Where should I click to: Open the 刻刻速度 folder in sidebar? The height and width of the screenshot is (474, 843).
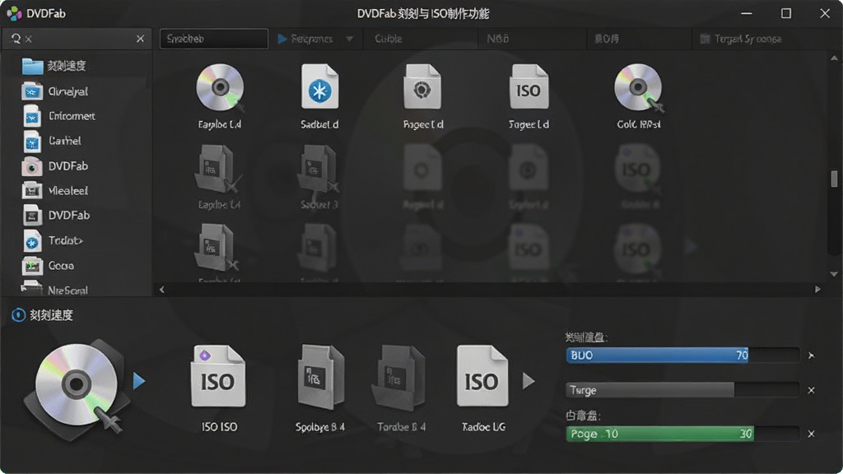(x=54, y=66)
